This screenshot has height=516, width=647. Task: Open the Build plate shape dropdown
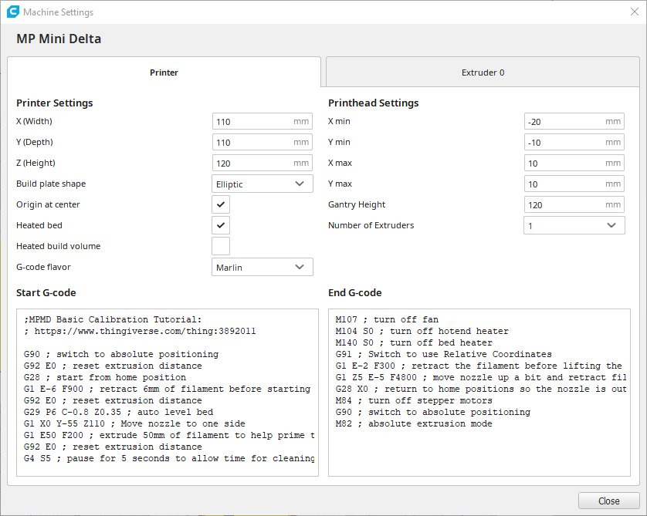pyautogui.click(x=262, y=184)
